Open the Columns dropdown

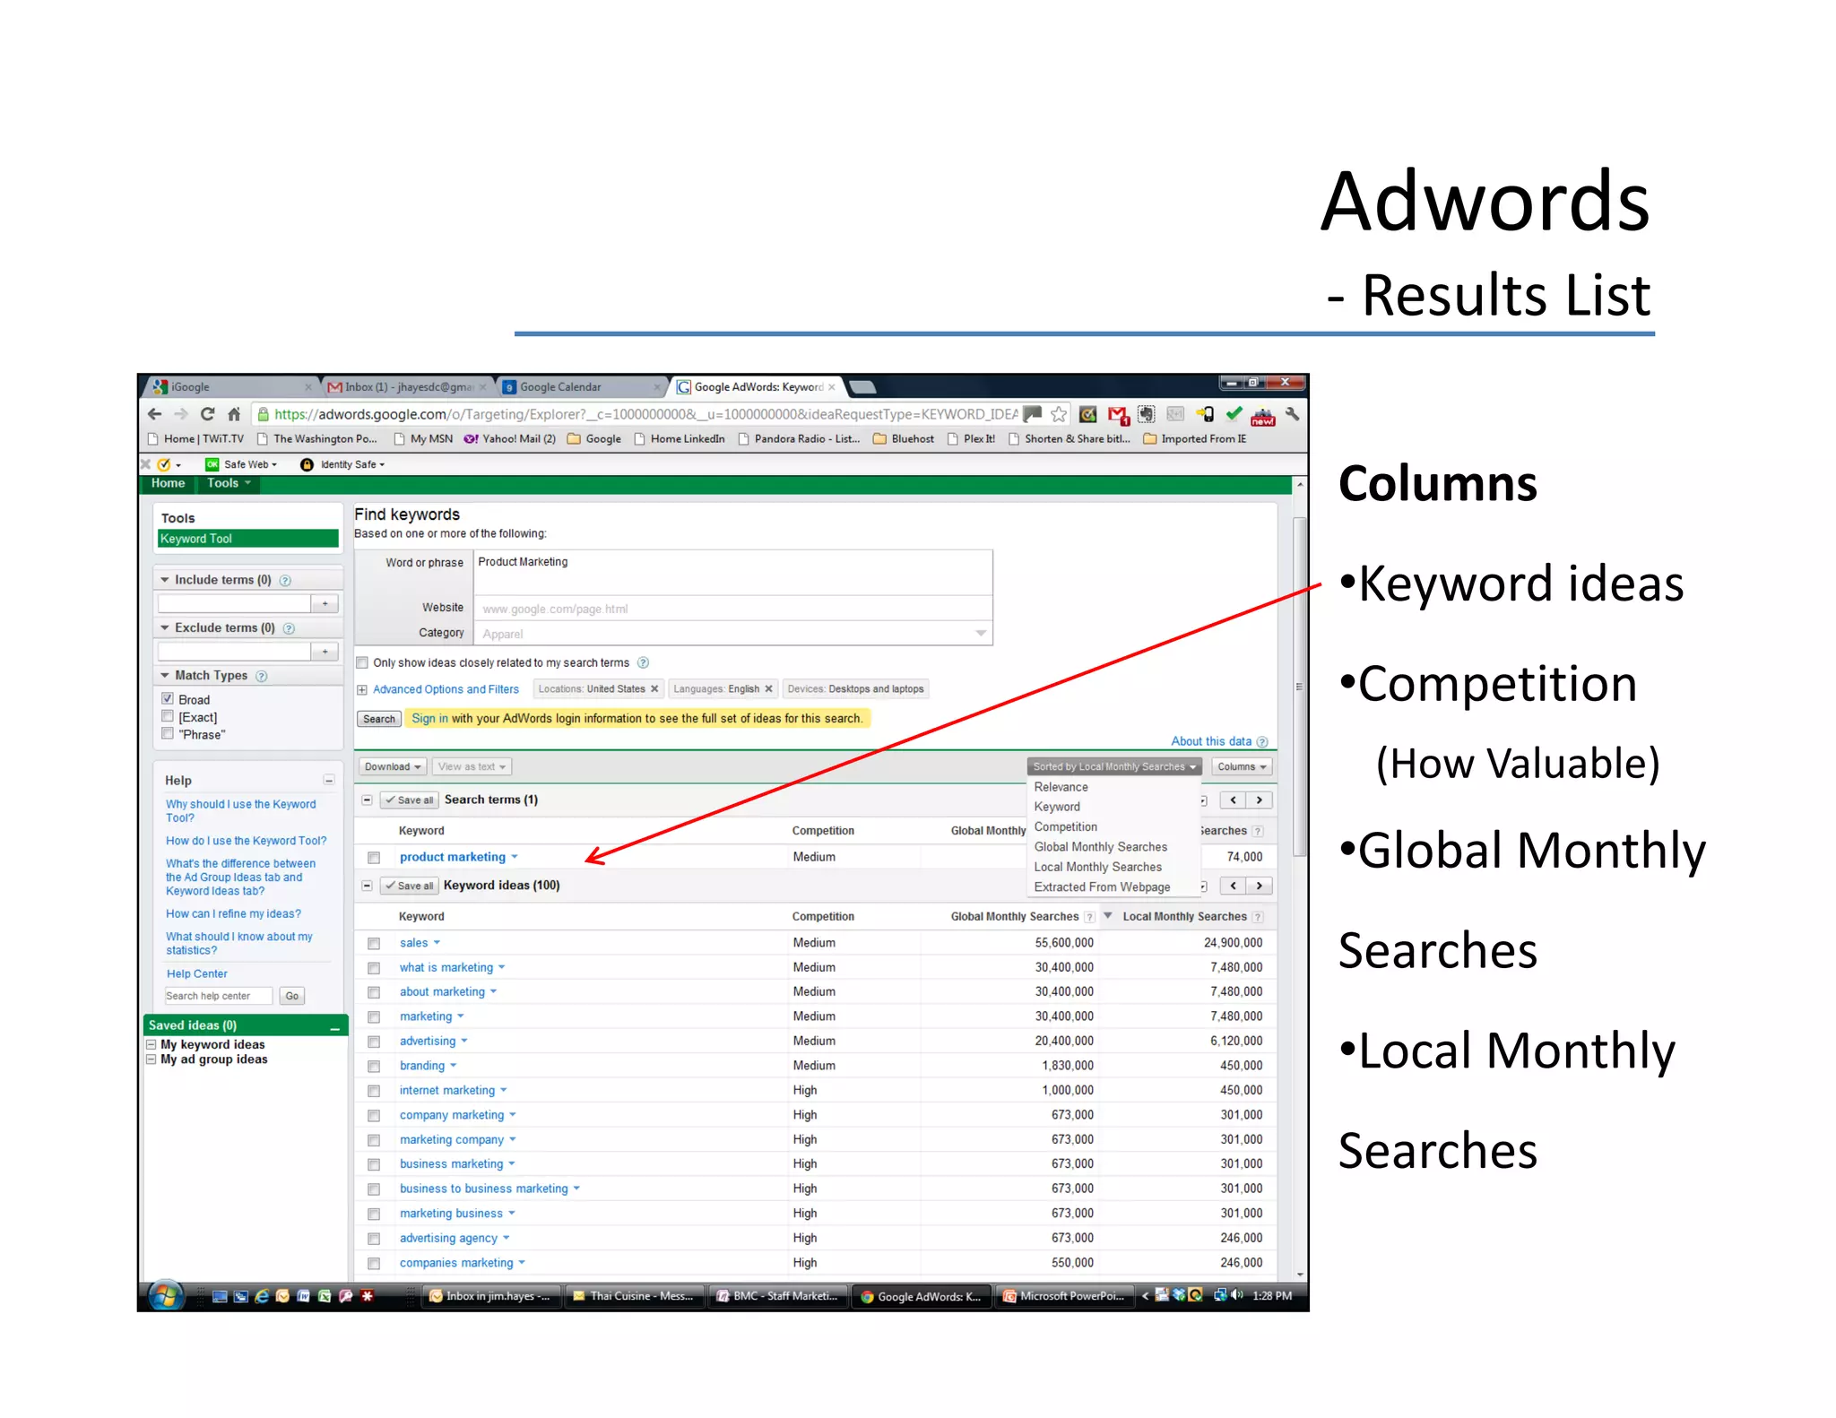coord(1242,767)
